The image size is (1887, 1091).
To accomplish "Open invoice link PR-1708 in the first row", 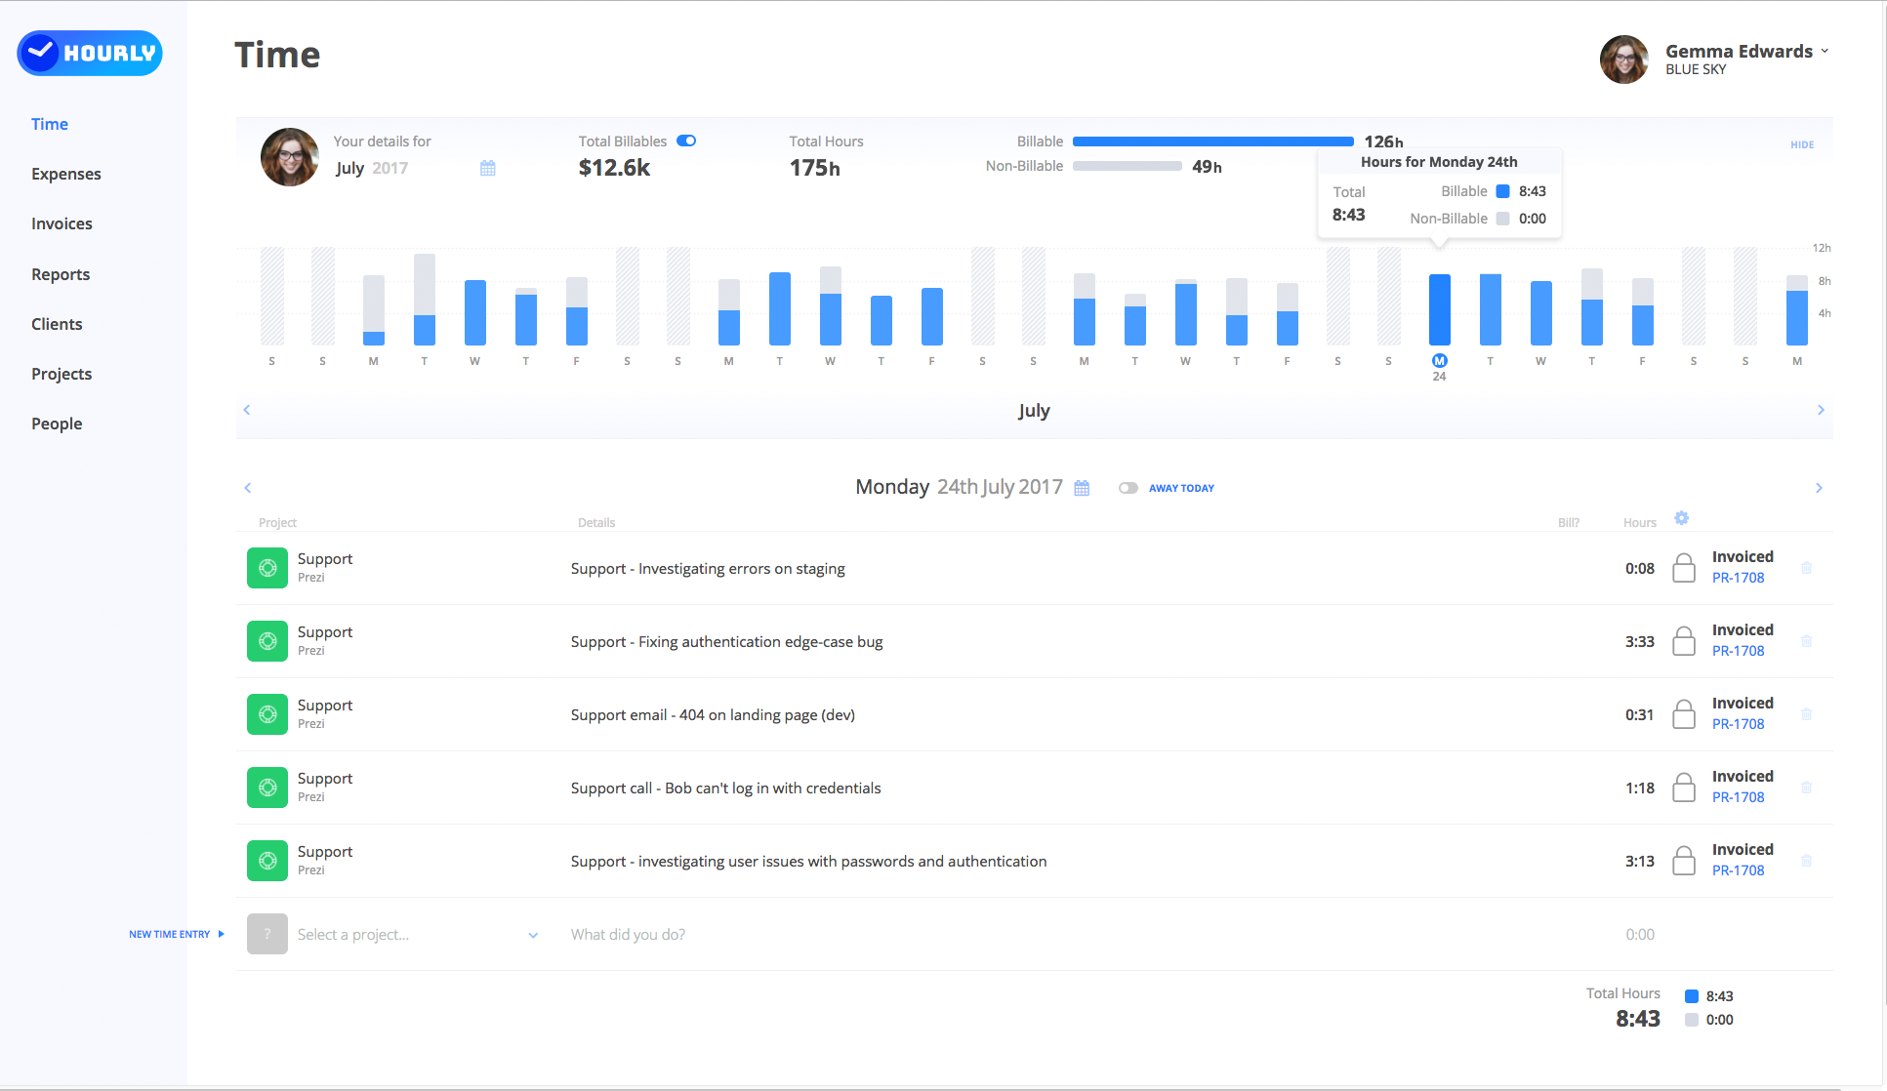I will tap(1738, 578).
